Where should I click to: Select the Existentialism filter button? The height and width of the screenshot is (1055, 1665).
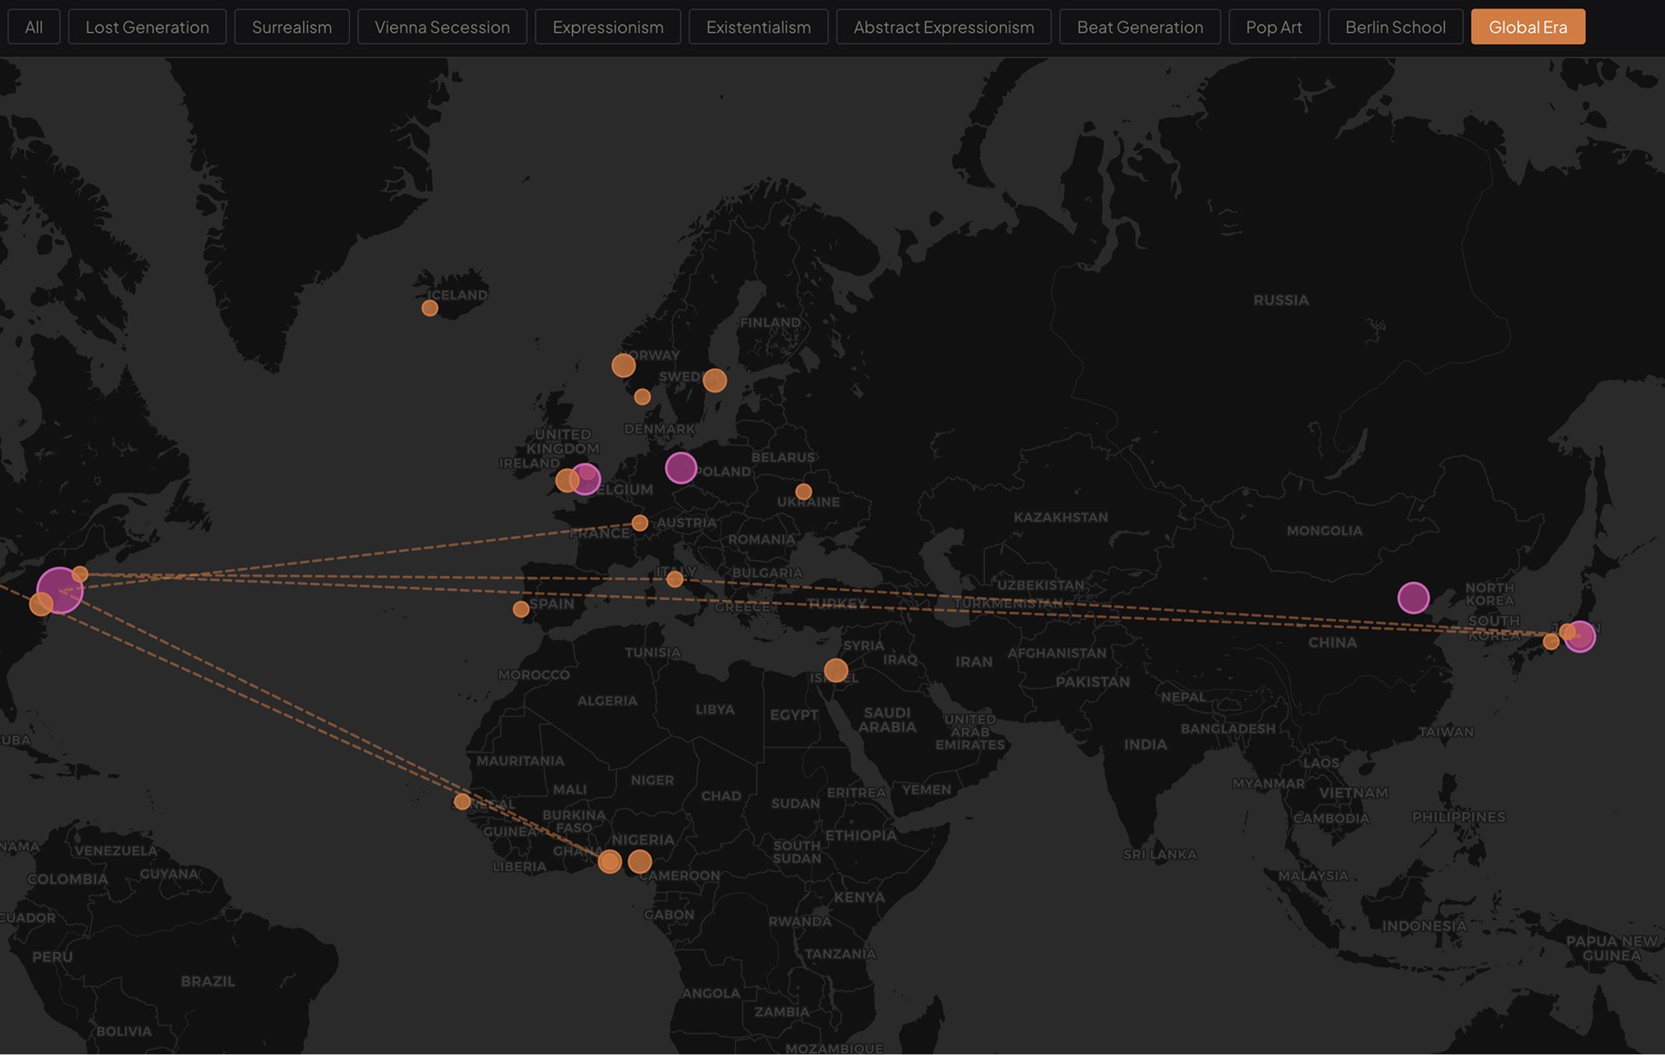click(758, 27)
